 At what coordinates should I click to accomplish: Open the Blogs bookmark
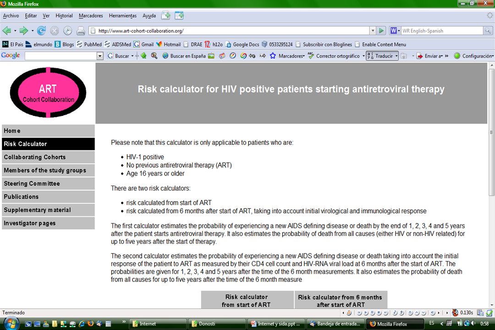(65, 44)
